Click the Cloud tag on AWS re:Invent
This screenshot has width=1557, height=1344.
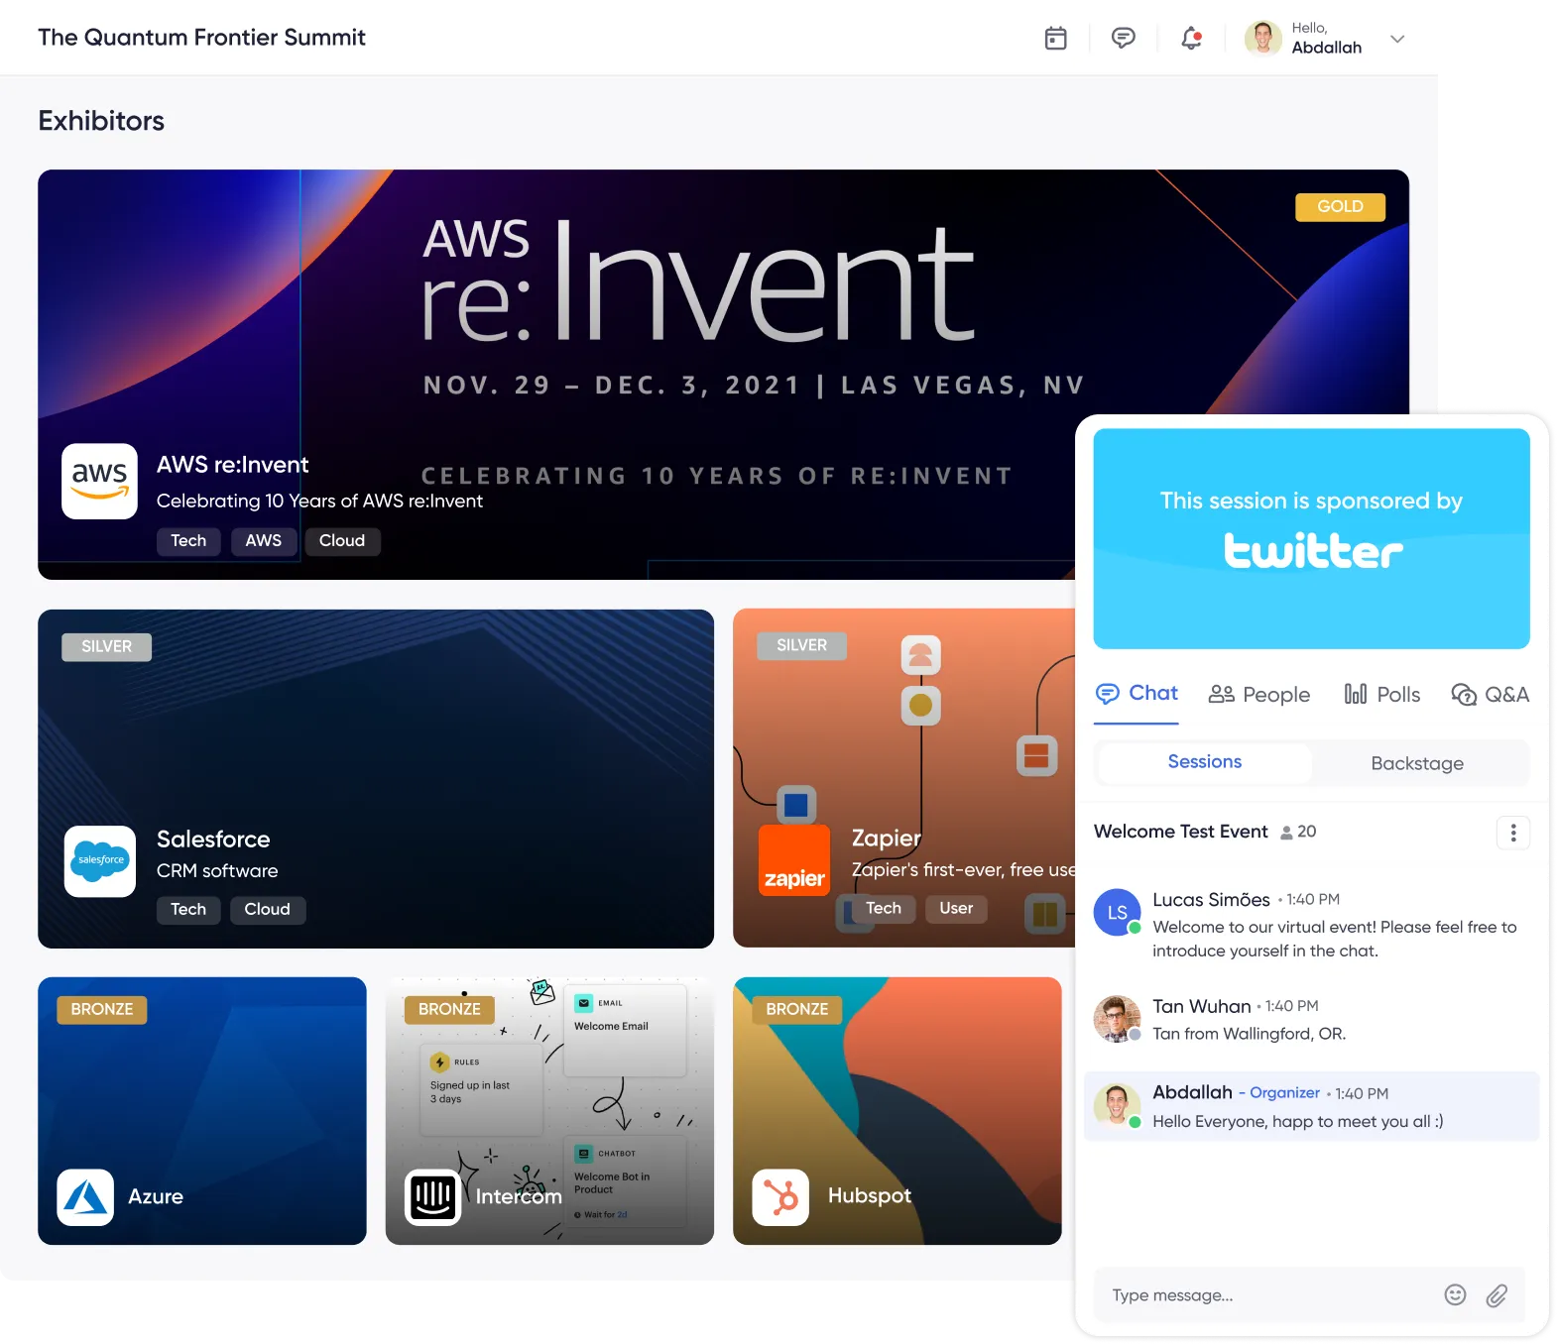coord(342,541)
